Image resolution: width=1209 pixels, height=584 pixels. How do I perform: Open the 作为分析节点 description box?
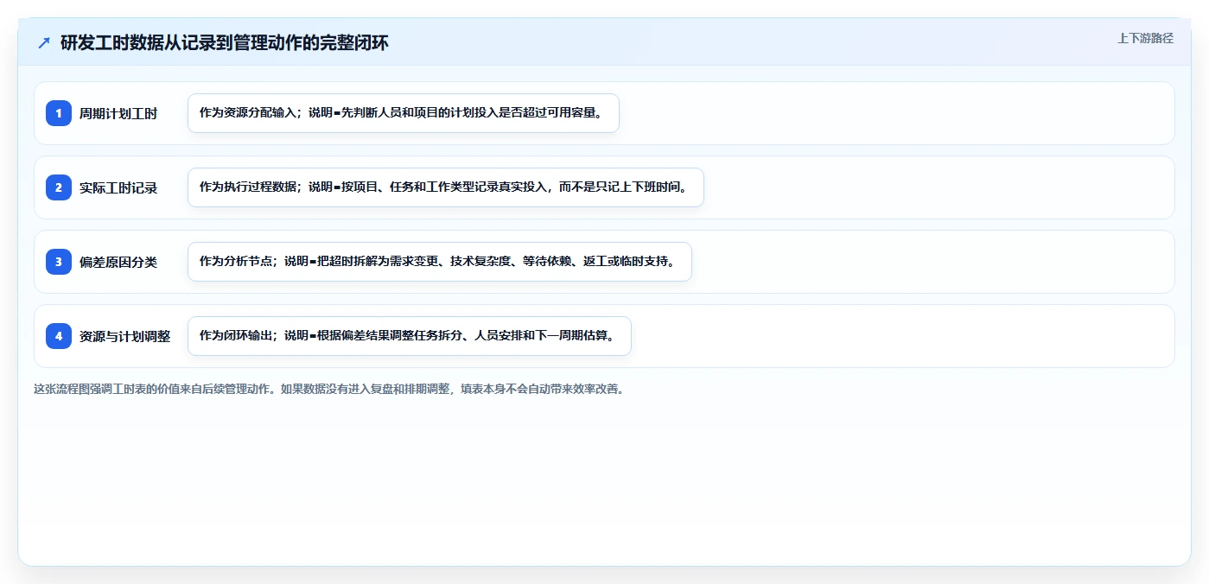click(440, 262)
